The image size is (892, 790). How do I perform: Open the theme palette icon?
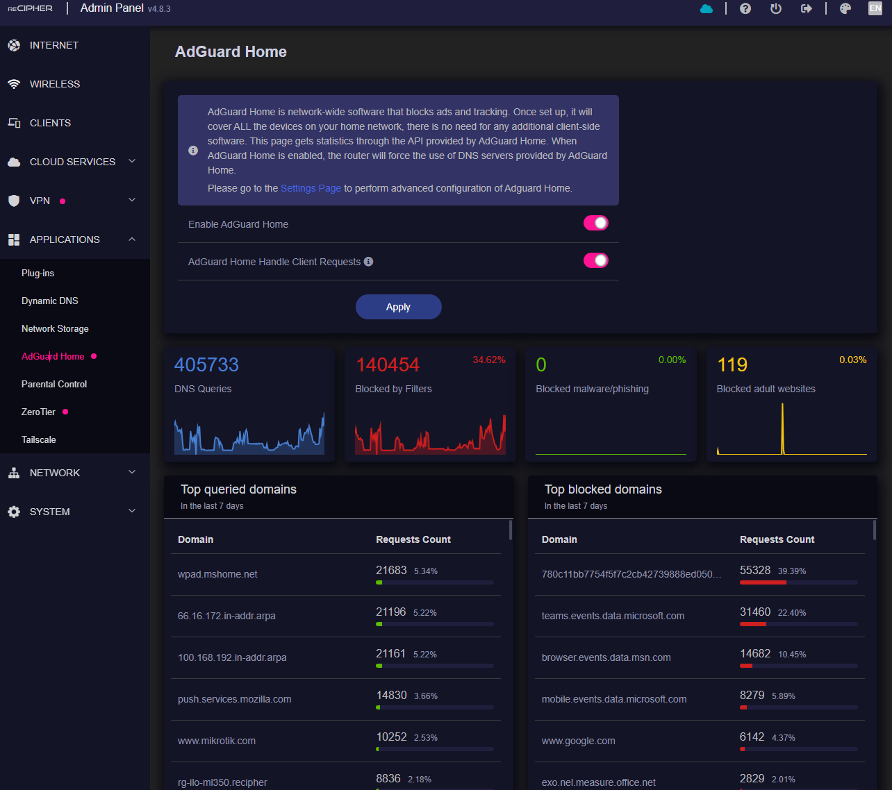click(x=845, y=9)
